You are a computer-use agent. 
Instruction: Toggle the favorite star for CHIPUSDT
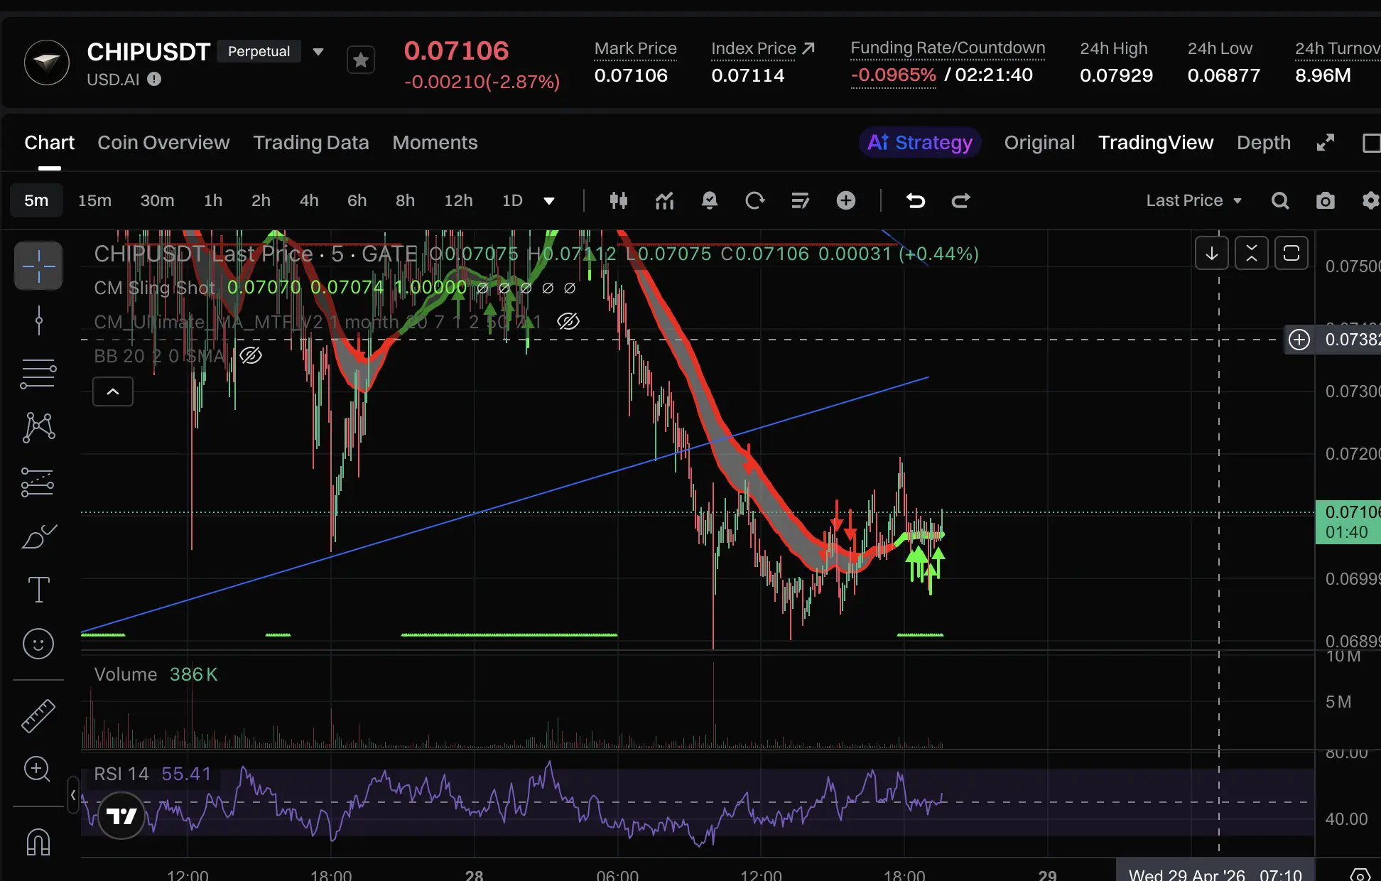[361, 60]
